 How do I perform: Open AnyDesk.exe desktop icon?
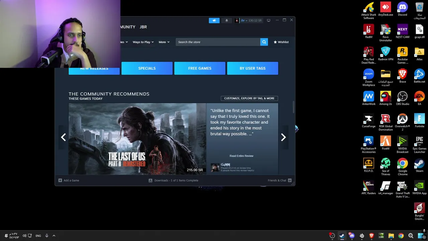386,9
